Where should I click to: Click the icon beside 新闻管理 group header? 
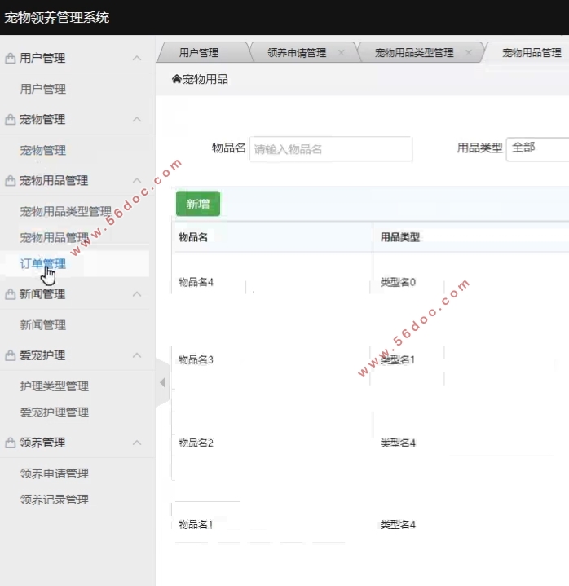click(11, 294)
